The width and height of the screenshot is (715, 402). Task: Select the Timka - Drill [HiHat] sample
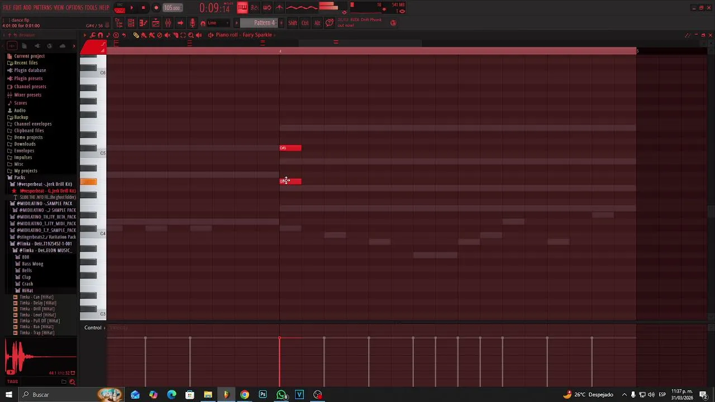[37, 309]
